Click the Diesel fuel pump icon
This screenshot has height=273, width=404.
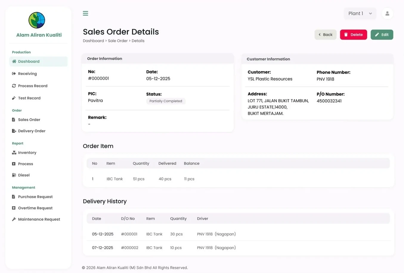tap(14, 175)
